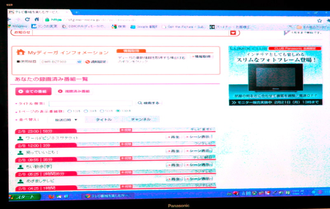The image size is (330, 209).
Task: Select the 視聴済み番組 tab
Action: (74, 91)
